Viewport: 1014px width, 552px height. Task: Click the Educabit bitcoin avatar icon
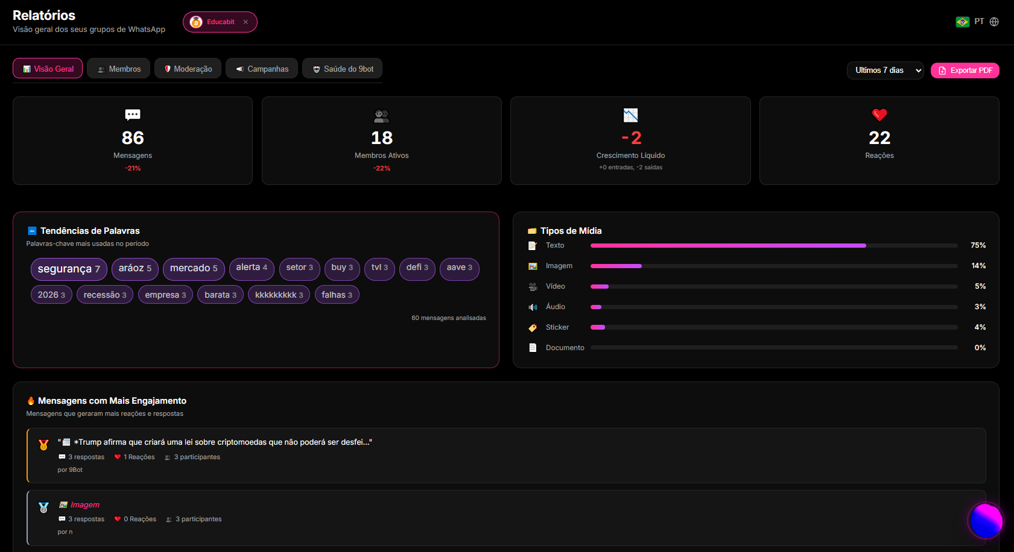click(196, 22)
